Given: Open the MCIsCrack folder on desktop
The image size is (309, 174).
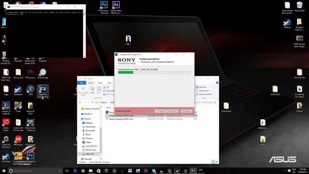Looking at the screenshot, I should tap(275, 90).
